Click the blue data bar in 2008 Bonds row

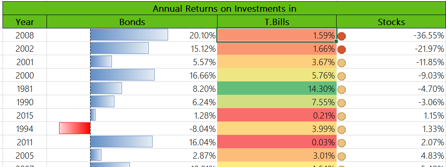pos(129,35)
